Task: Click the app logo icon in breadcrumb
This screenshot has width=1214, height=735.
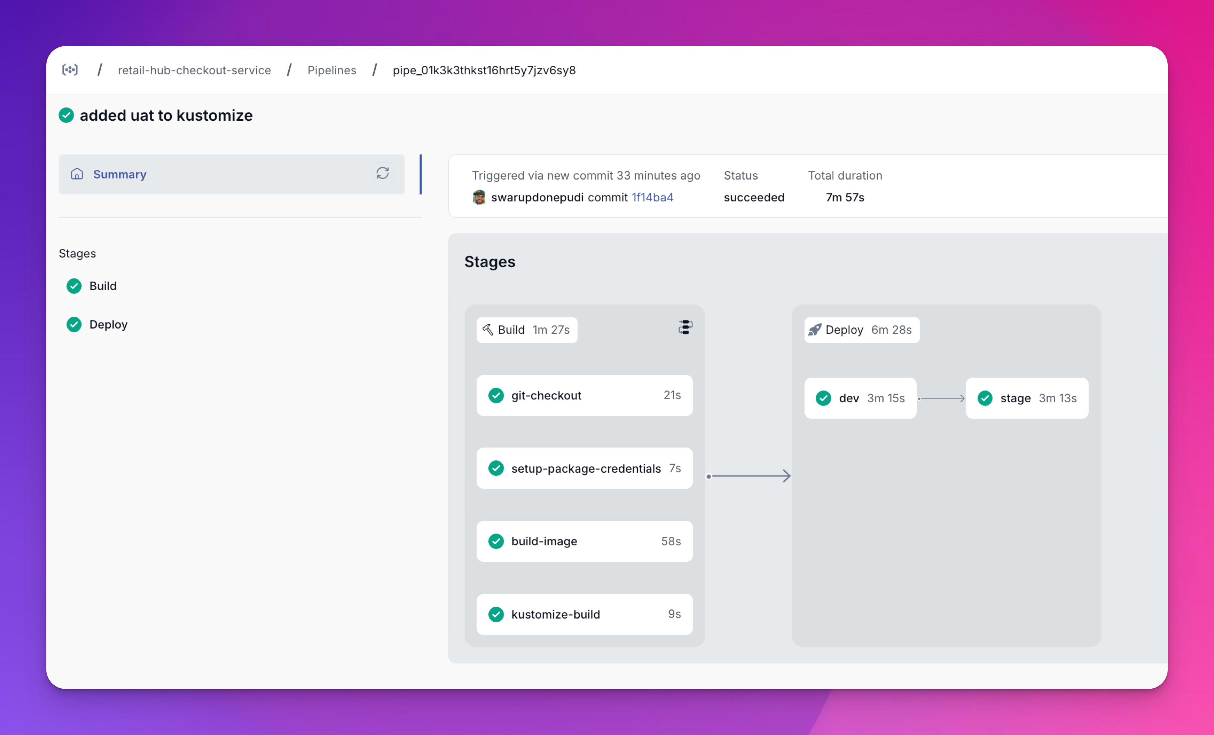Action: click(70, 70)
